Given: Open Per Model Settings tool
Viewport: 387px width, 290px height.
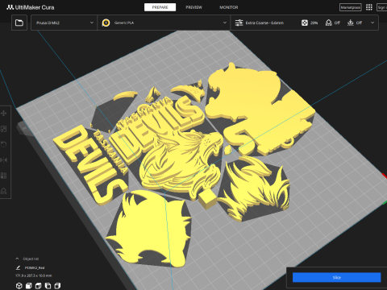Looking at the screenshot, I should 4,176.
